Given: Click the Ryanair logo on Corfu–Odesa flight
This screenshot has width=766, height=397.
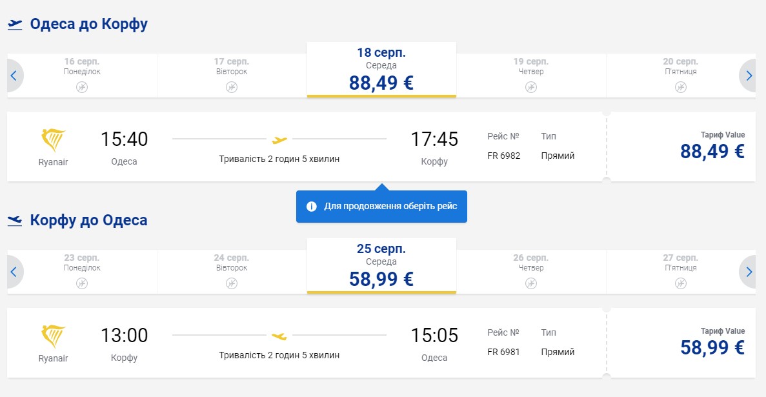Looking at the screenshot, I should coord(53,336).
